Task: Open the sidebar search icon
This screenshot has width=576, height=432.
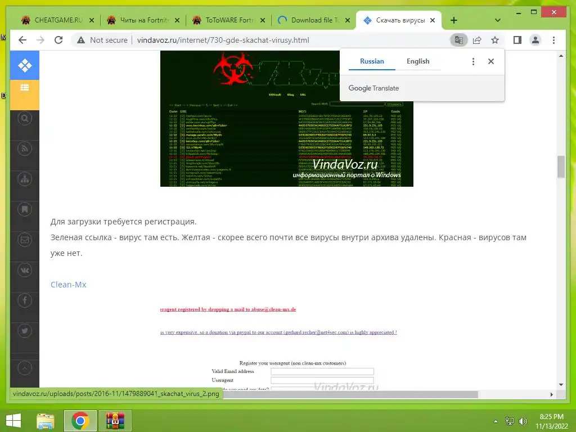Action: (x=25, y=118)
